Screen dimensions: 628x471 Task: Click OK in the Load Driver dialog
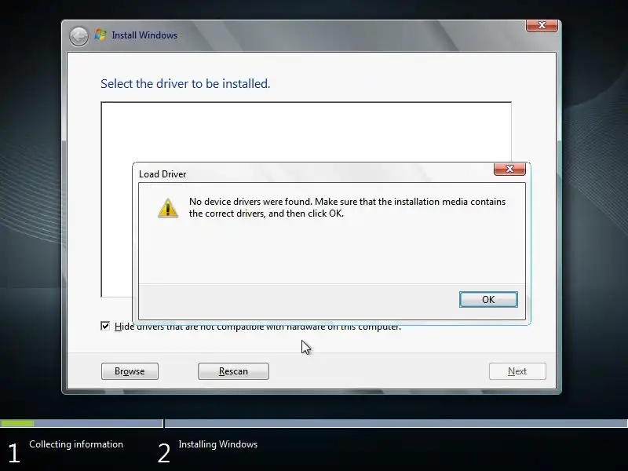coord(488,300)
